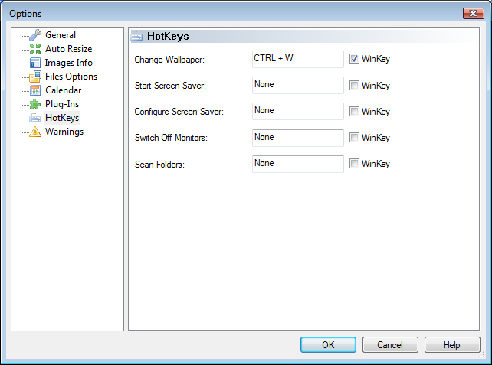Click the Files Options folder icon

tap(35, 77)
